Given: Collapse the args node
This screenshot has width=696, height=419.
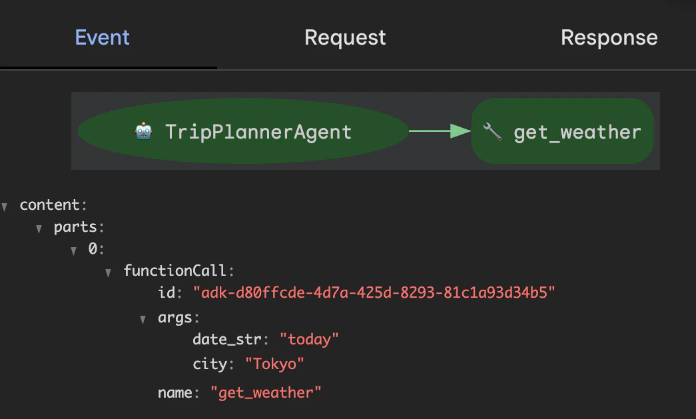Looking at the screenshot, I should click(143, 319).
